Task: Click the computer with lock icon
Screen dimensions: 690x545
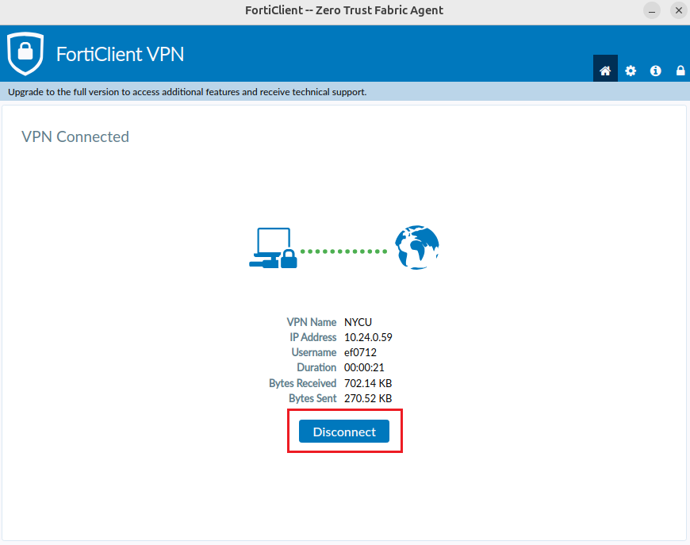Action: [273, 248]
